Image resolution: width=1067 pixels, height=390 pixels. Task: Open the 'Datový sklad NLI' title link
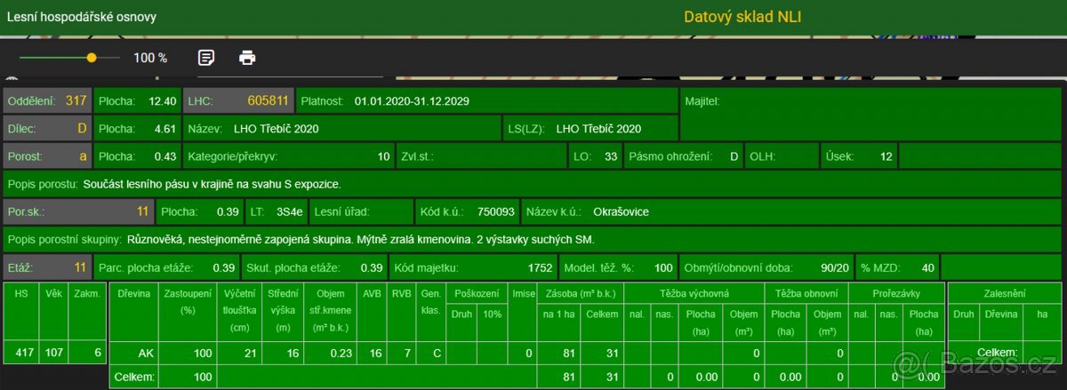pos(742,17)
